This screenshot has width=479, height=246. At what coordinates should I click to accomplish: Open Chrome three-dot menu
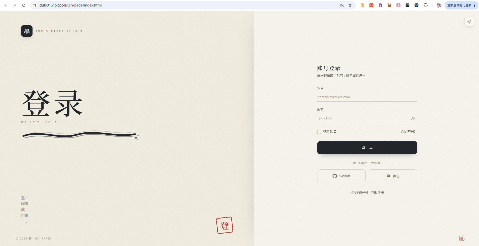tap(474, 5)
